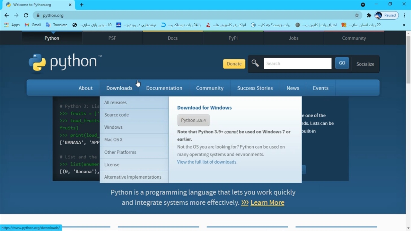Open View the full list of downloads link

pyautogui.click(x=207, y=162)
